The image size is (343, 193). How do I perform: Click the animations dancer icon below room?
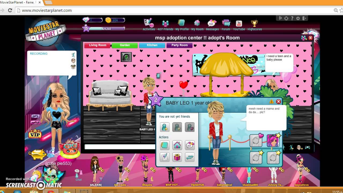pos(291,147)
